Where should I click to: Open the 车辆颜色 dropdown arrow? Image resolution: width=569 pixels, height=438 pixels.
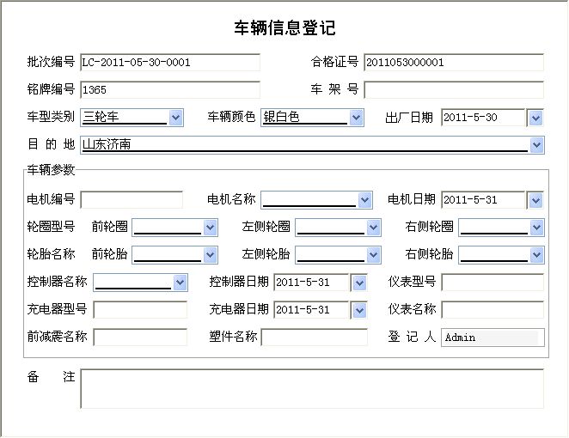(x=357, y=118)
